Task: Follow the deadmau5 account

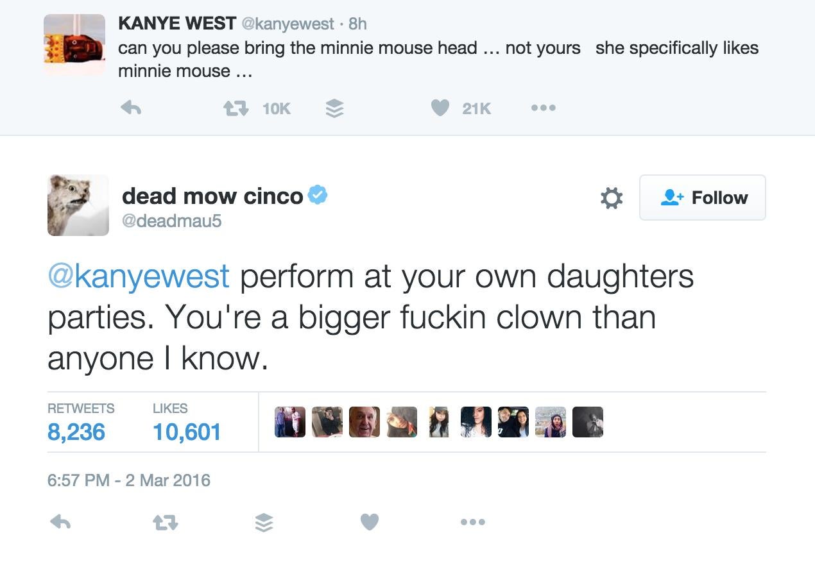Action: point(703,198)
